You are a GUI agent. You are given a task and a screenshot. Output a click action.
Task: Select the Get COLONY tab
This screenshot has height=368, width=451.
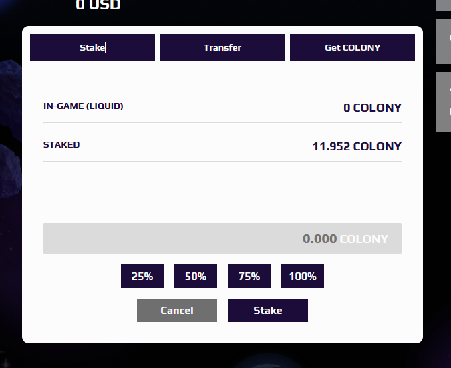[352, 47]
